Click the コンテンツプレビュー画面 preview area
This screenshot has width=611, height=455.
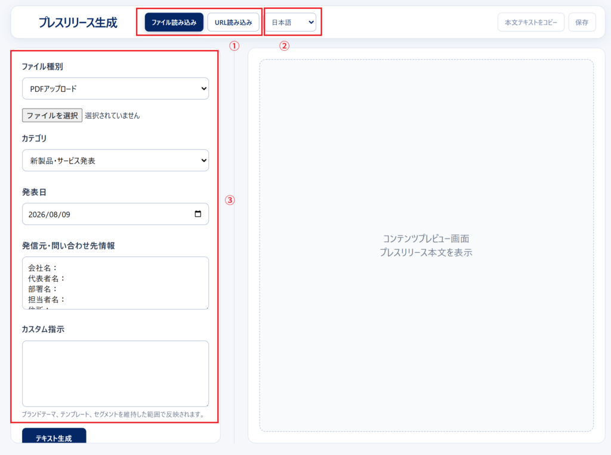426,246
